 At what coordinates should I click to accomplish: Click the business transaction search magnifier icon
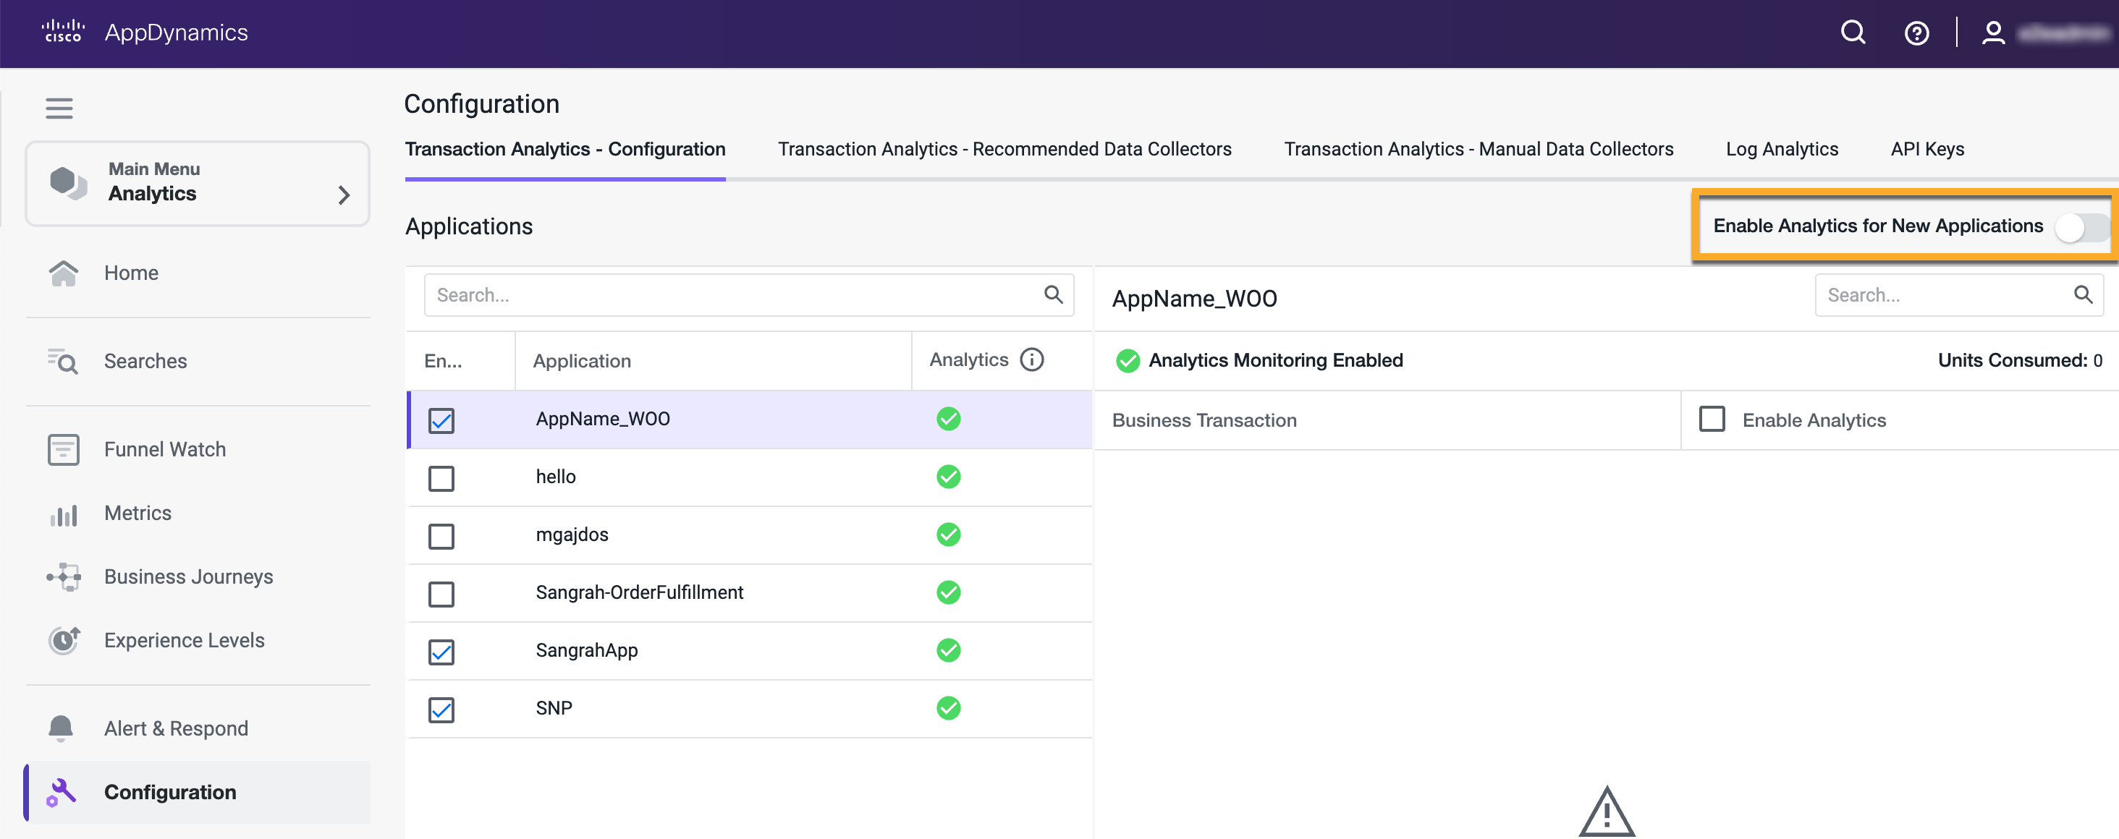click(x=2083, y=294)
